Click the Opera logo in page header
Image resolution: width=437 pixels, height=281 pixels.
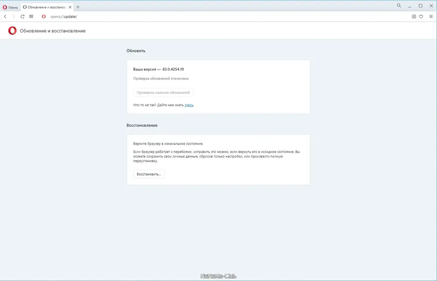click(12, 31)
